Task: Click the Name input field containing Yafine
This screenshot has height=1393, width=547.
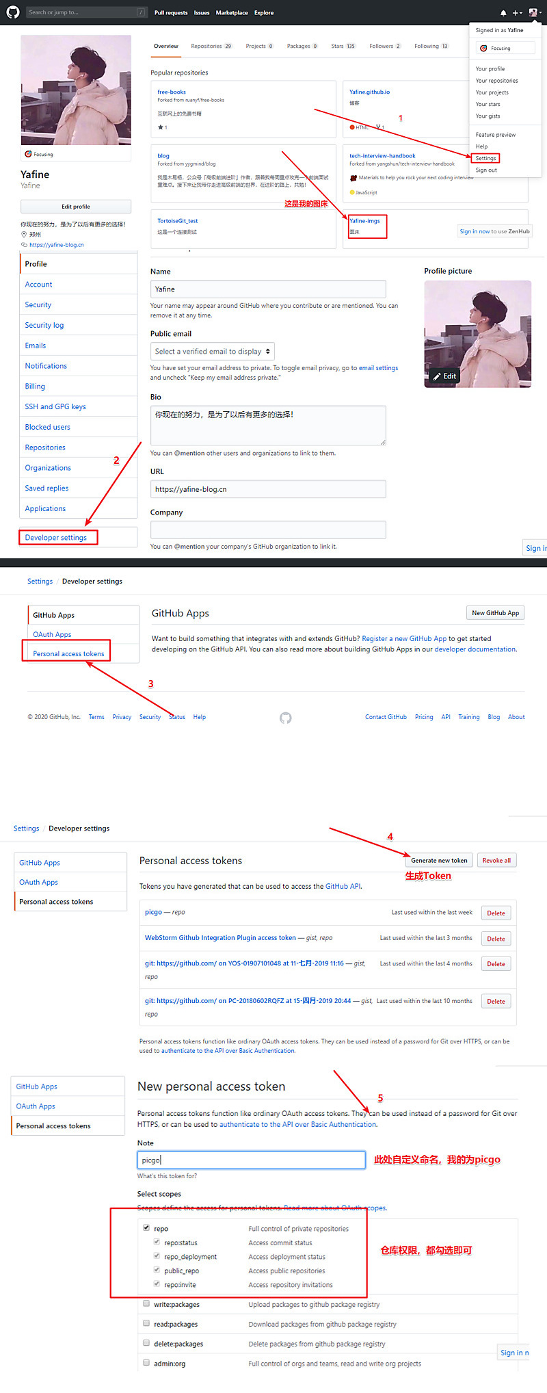Action: 268,289
